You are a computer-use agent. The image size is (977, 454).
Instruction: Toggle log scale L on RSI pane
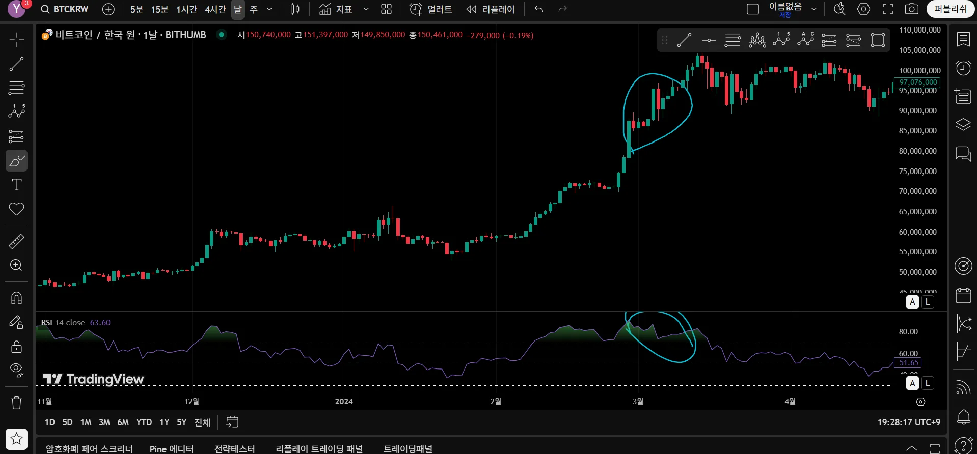[x=928, y=383]
